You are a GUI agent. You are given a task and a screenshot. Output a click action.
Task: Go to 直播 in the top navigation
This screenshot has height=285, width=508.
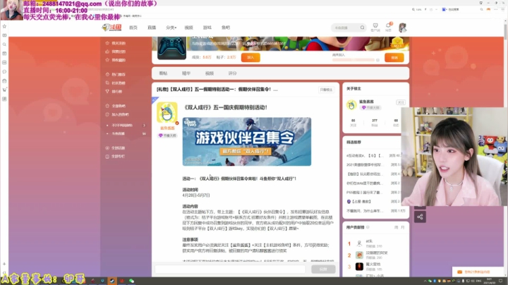click(152, 28)
